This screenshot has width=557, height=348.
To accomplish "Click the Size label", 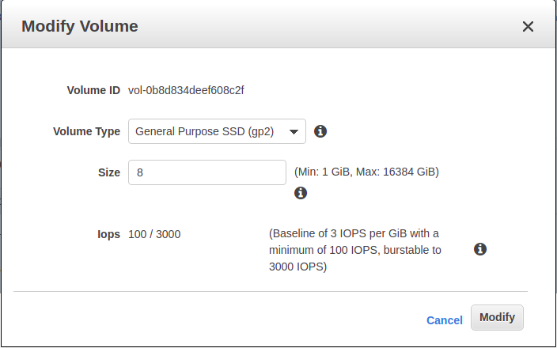I will pos(109,172).
